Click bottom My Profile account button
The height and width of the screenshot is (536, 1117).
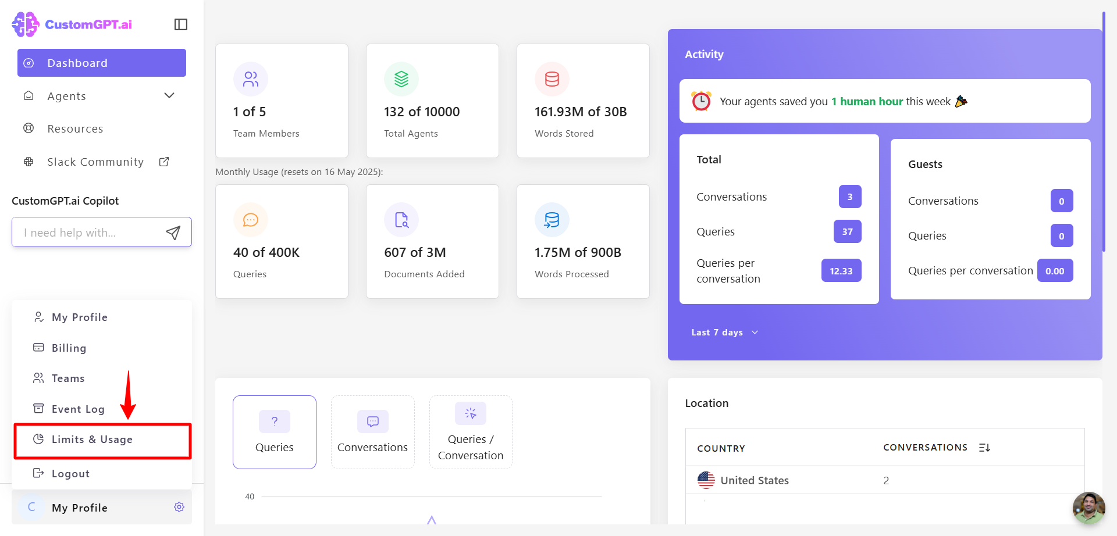(x=102, y=507)
